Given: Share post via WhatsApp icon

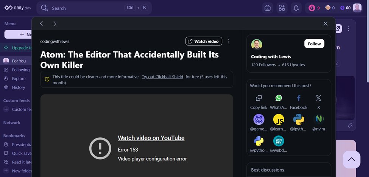Looking at the screenshot, I should [x=279, y=98].
